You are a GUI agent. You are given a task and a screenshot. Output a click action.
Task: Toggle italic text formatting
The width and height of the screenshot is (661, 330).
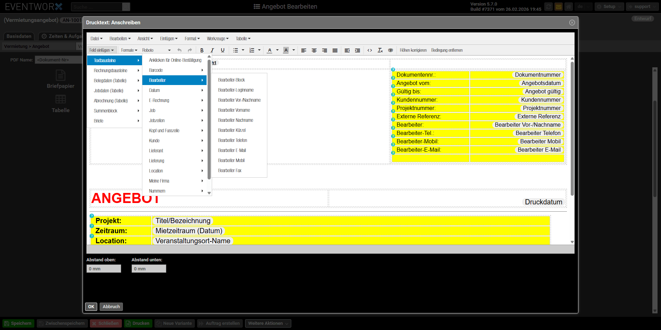tap(212, 50)
